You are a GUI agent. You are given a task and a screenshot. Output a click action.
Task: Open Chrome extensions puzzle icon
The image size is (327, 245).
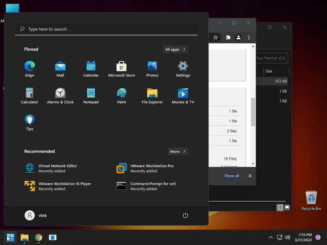click(228, 38)
